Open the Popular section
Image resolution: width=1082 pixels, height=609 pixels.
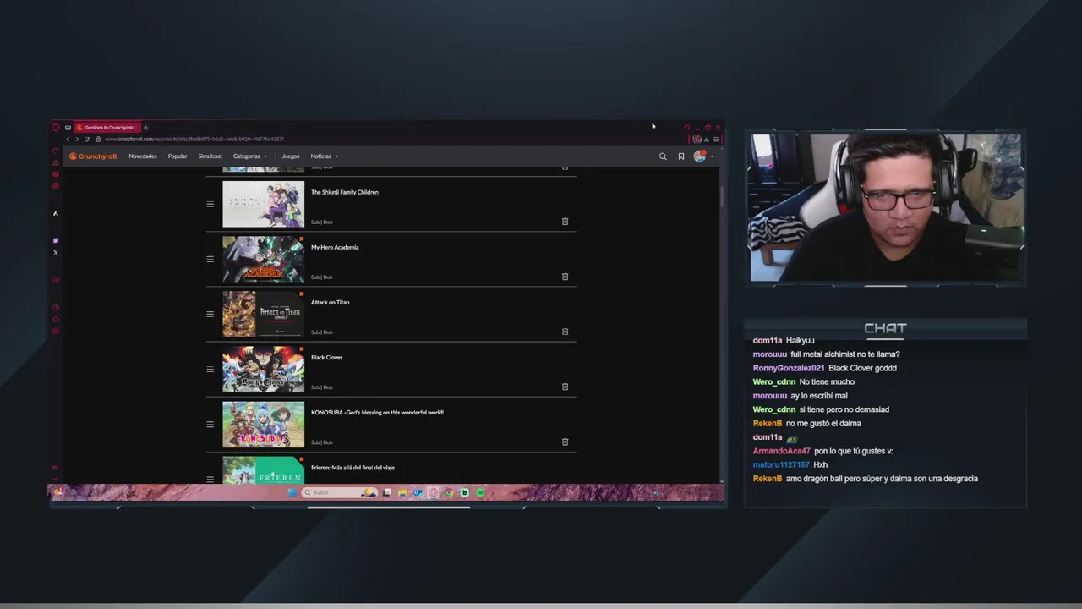[x=178, y=156]
